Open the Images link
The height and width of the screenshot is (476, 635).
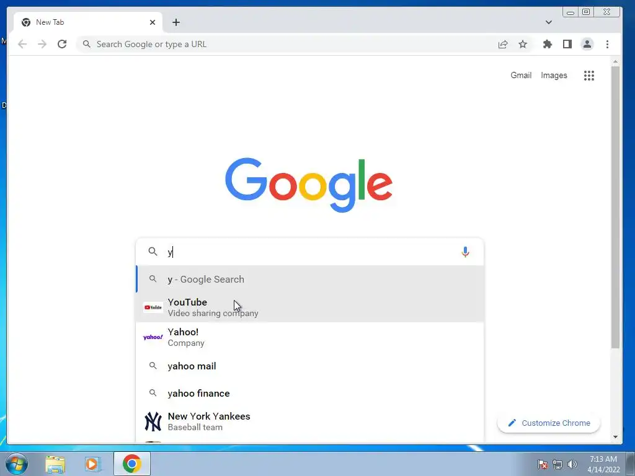554,75
